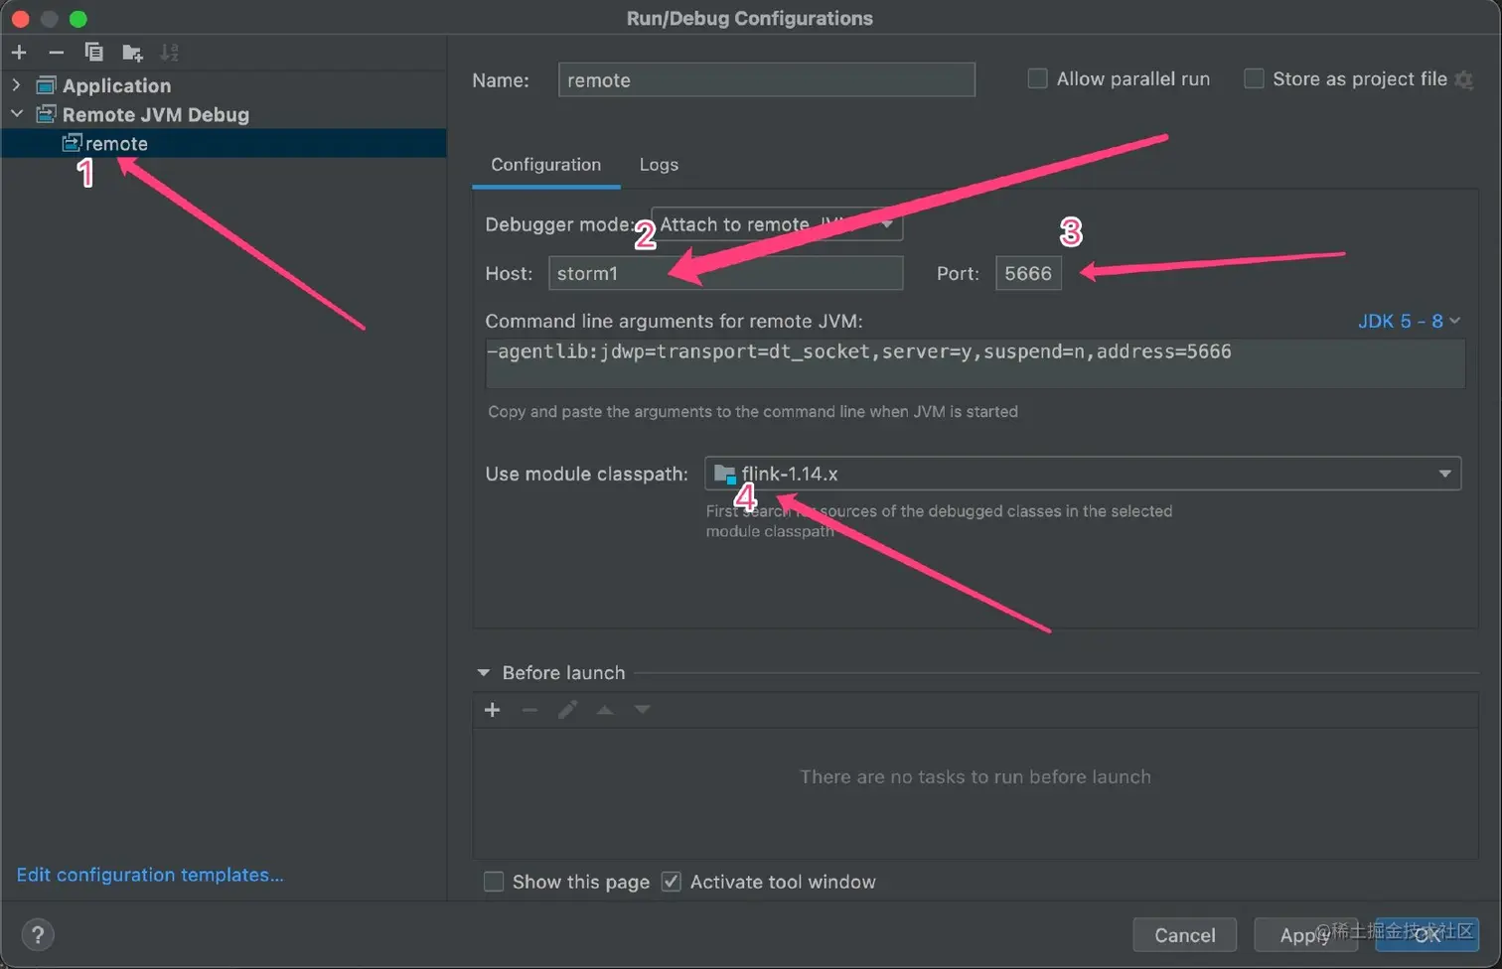Open the JDK 5 - 8 version selector
This screenshot has width=1502, height=969.
pyautogui.click(x=1409, y=321)
